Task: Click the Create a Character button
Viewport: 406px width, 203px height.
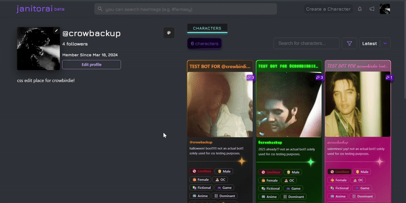Action: coord(328,9)
